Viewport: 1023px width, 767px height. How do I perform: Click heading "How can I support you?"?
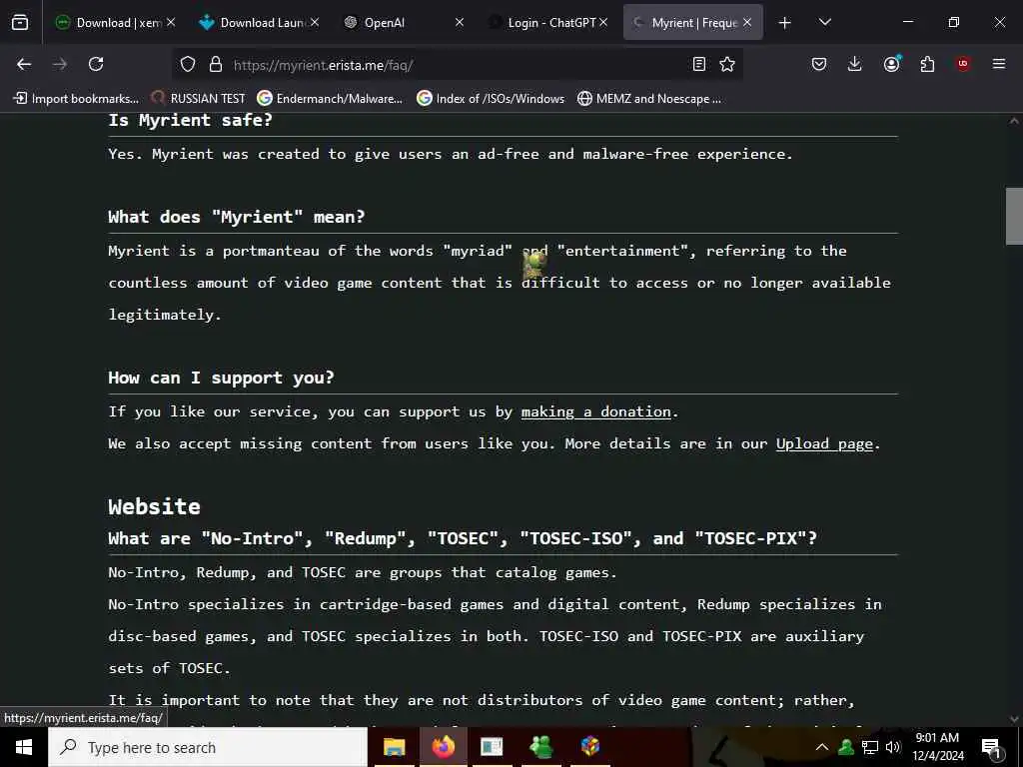[x=221, y=378]
